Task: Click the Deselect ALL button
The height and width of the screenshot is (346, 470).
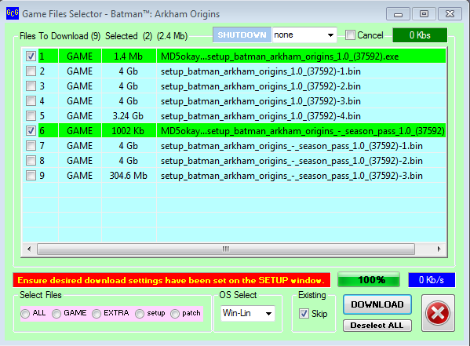Action: [x=377, y=326]
